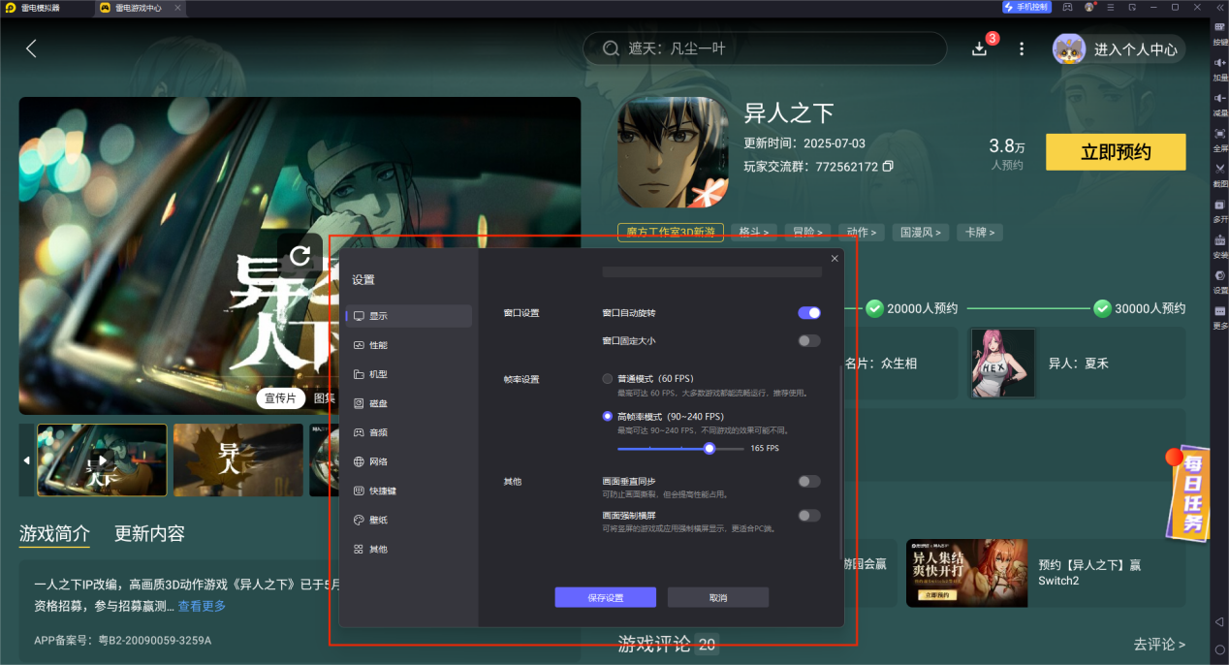The height and width of the screenshot is (665, 1229).
Task: Click the 异人之下 game app icon
Action: (x=673, y=152)
